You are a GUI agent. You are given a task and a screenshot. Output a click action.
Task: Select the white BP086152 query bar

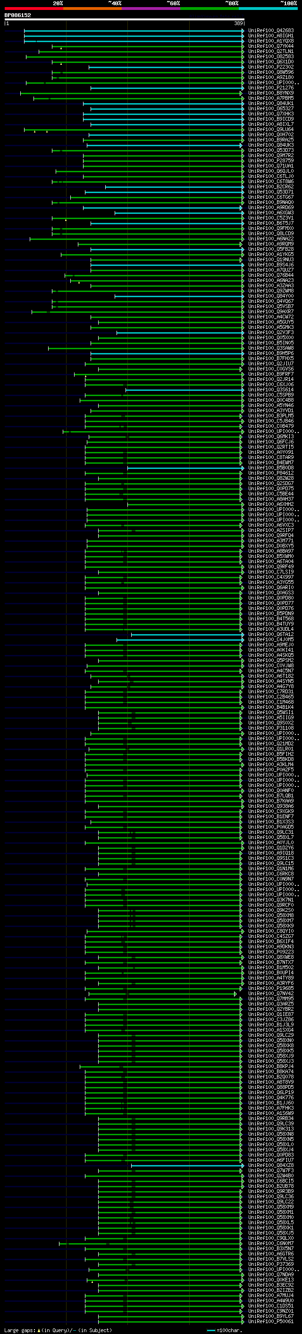[x=125, y=20]
